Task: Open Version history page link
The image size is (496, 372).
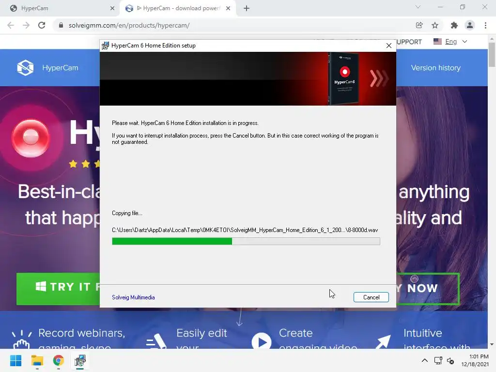Action: pos(435,68)
